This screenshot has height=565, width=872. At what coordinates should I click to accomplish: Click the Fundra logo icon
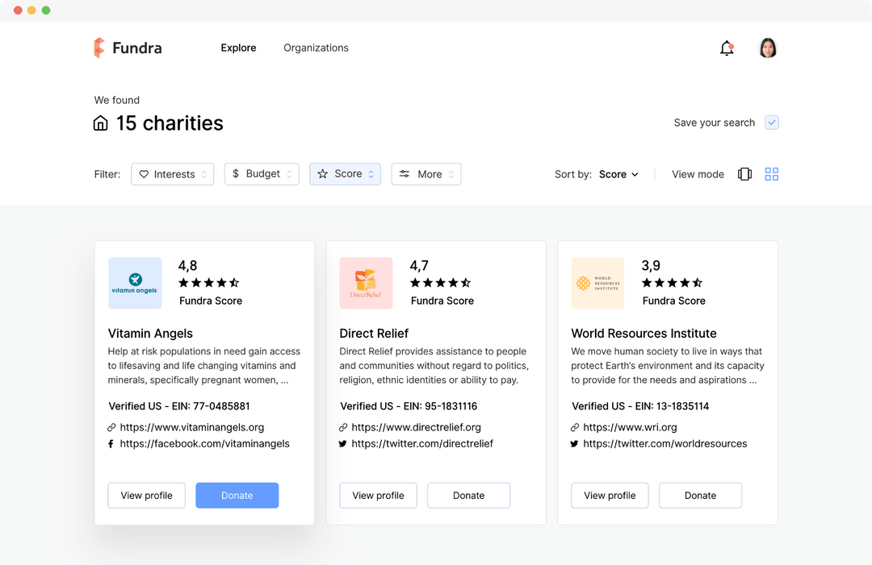point(99,48)
